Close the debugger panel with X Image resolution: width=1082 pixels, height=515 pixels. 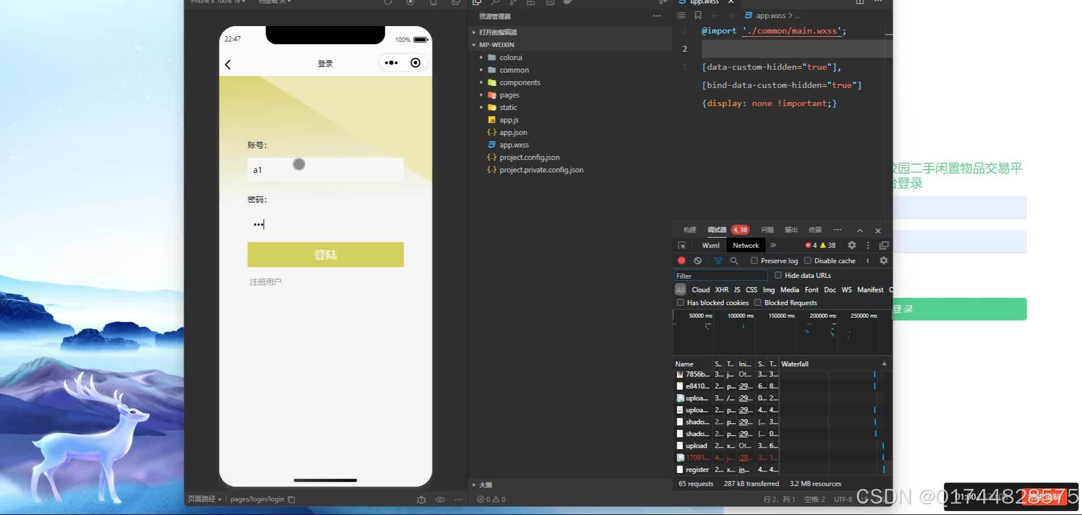tap(878, 230)
